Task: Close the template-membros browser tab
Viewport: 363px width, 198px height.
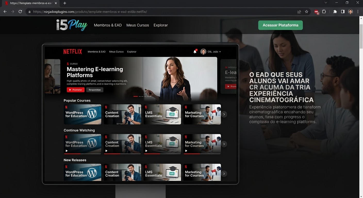Action: [x=56, y=3]
